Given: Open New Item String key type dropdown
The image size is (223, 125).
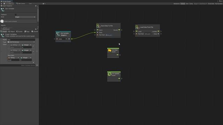Looking at the screenshot, I should 14,58.
